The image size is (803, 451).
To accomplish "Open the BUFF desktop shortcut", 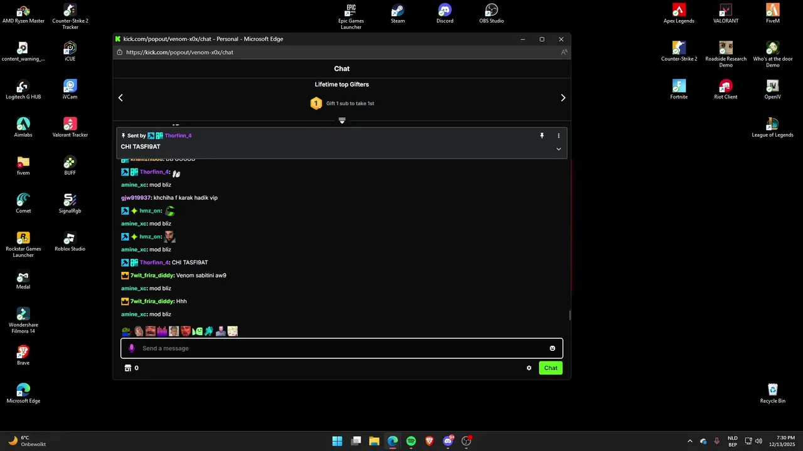I will [70, 166].
